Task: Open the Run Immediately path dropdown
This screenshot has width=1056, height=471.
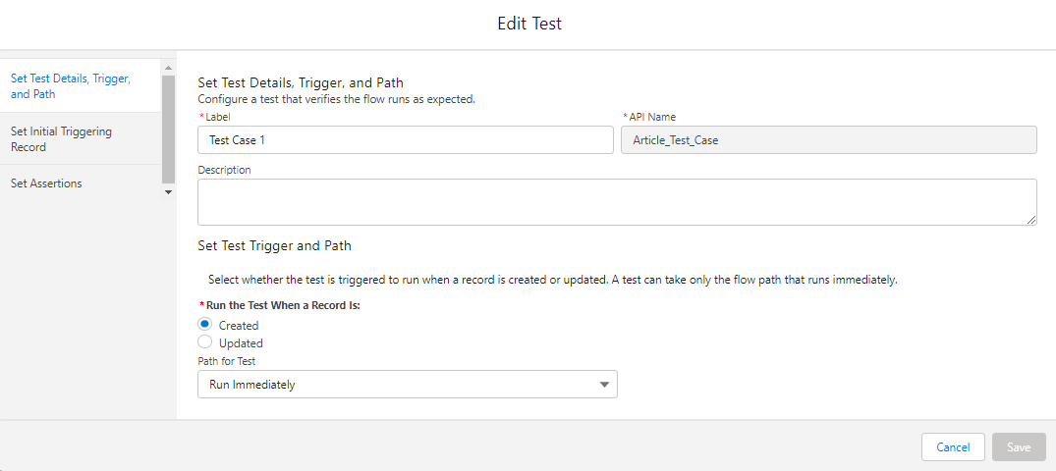Action: coord(407,385)
